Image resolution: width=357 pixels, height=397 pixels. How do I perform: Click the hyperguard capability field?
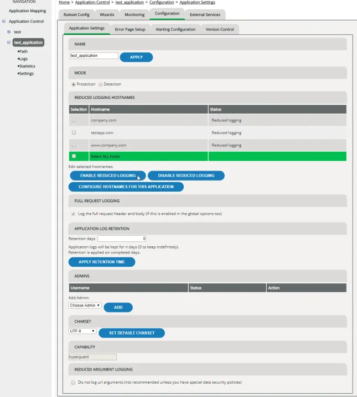92,357
